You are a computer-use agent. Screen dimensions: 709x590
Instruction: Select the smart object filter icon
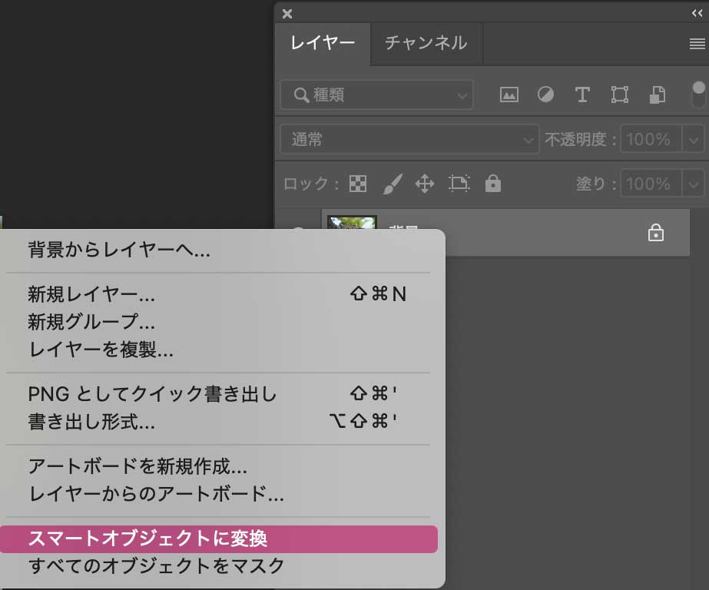pos(657,94)
